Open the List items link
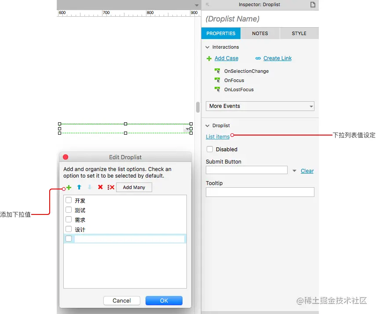The width and height of the screenshot is (376, 314). click(218, 136)
